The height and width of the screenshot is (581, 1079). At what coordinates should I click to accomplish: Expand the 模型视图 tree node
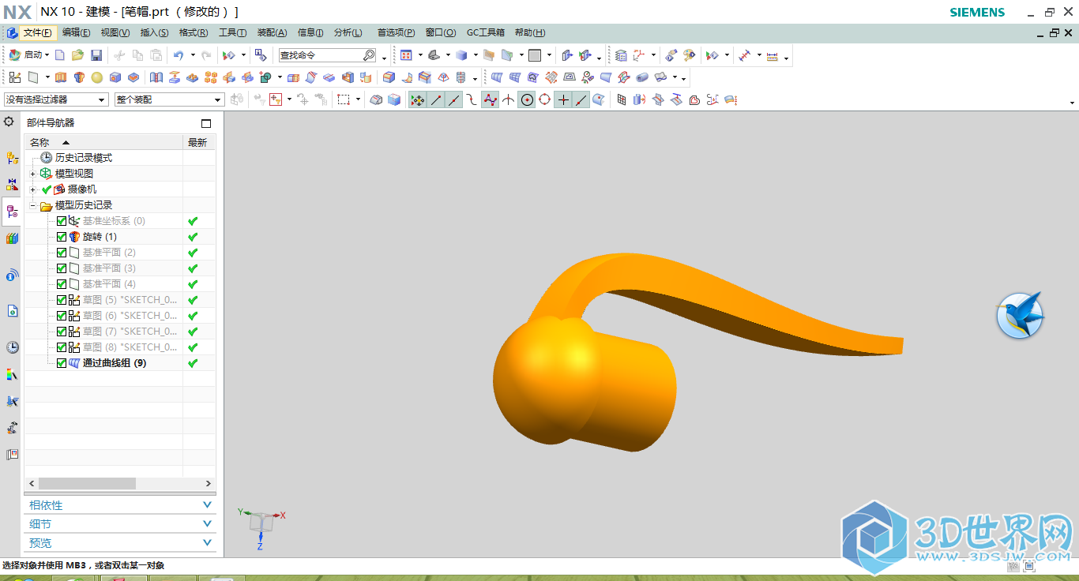pyautogui.click(x=32, y=174)
